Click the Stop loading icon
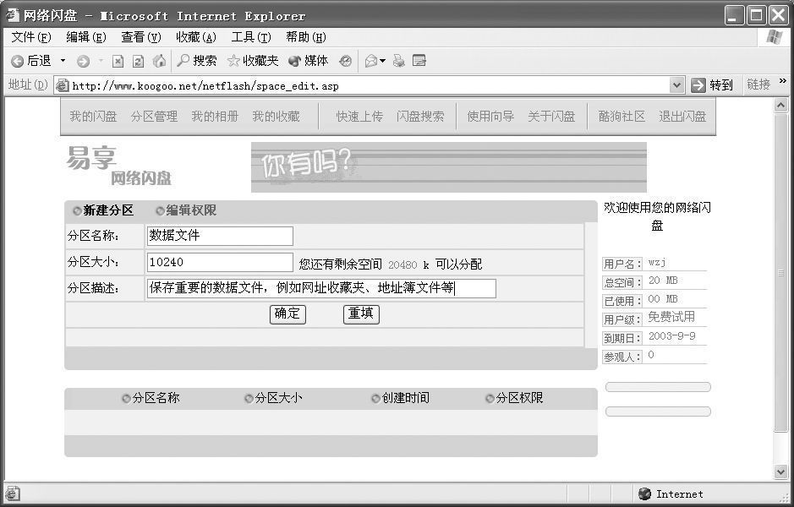 point(118,61)
